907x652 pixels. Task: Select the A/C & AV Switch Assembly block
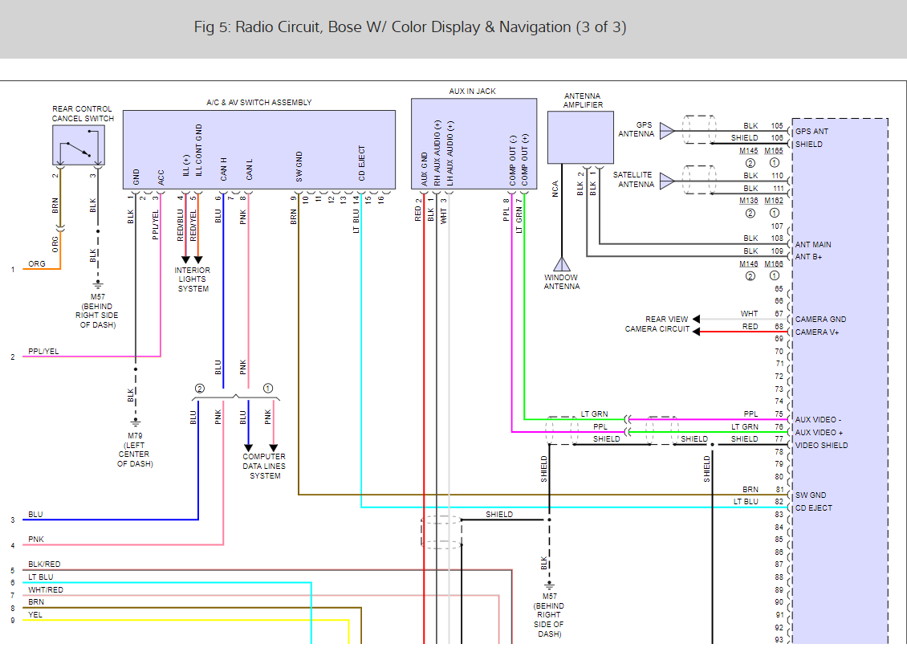(x=258, y=149)
